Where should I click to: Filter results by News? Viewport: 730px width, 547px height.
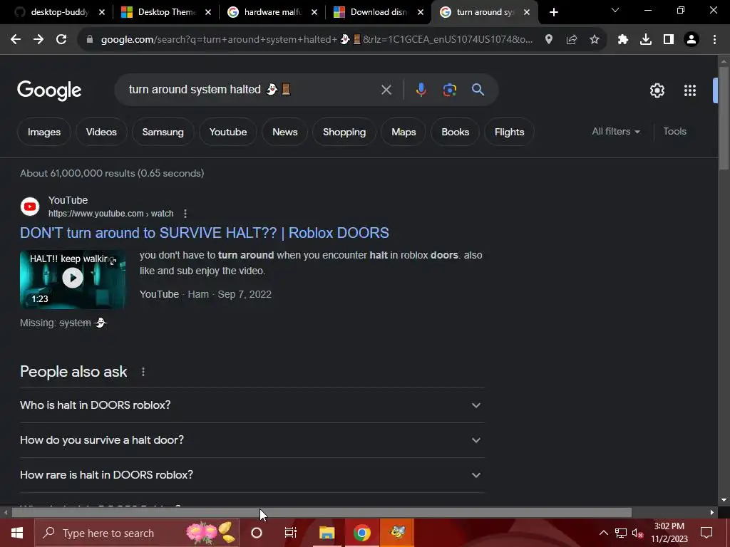[285, 132]
